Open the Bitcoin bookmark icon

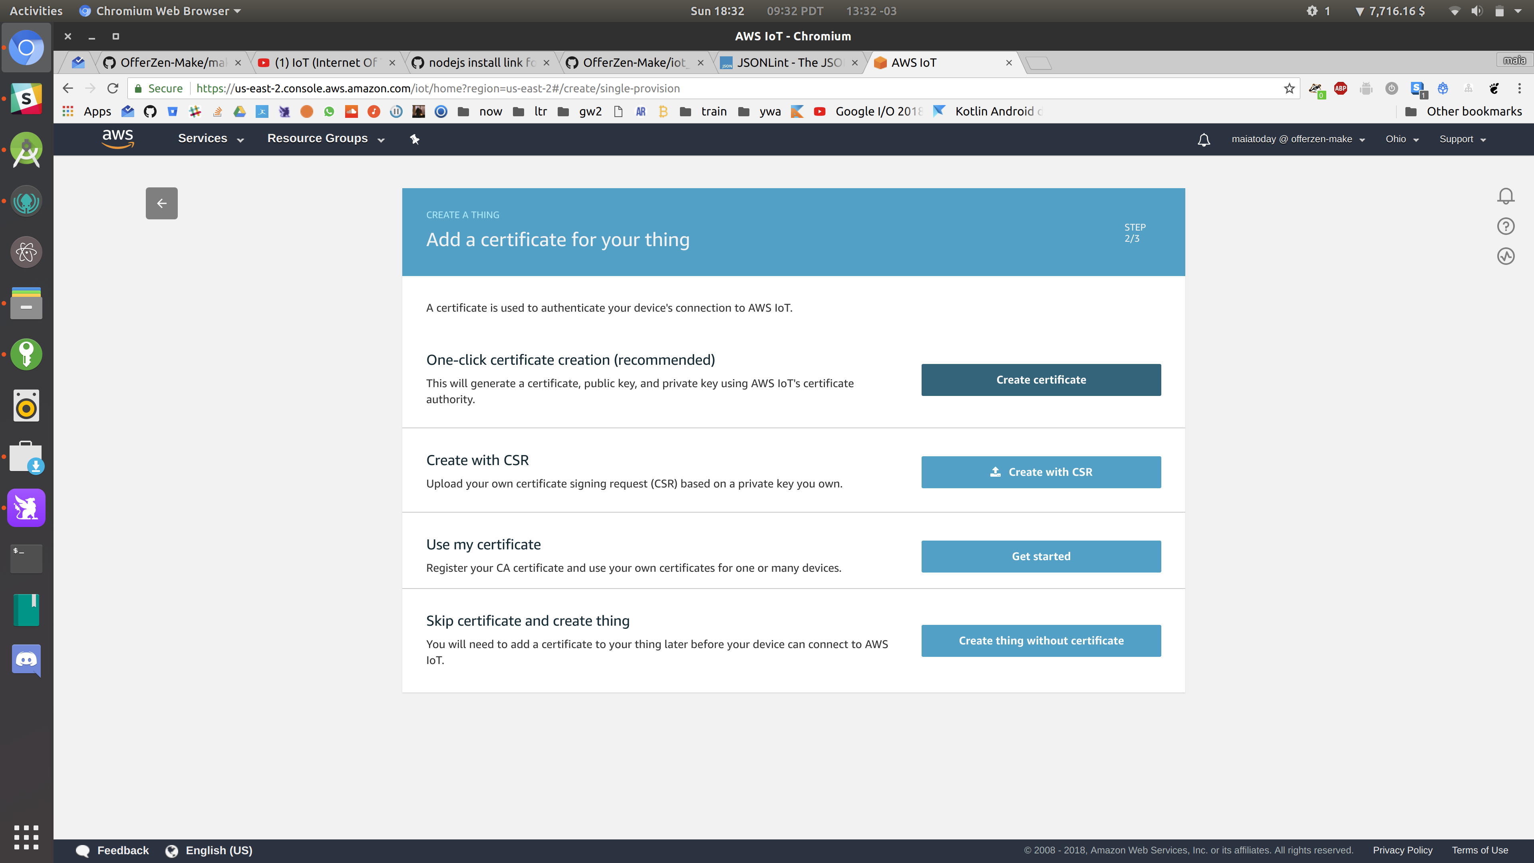click(x=663, y=111)
